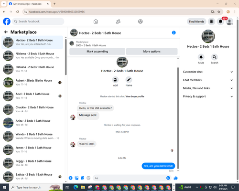Choose a GIF using the GIF icon
The height and width of the screenshot is (191, 239).
(88, 178)
